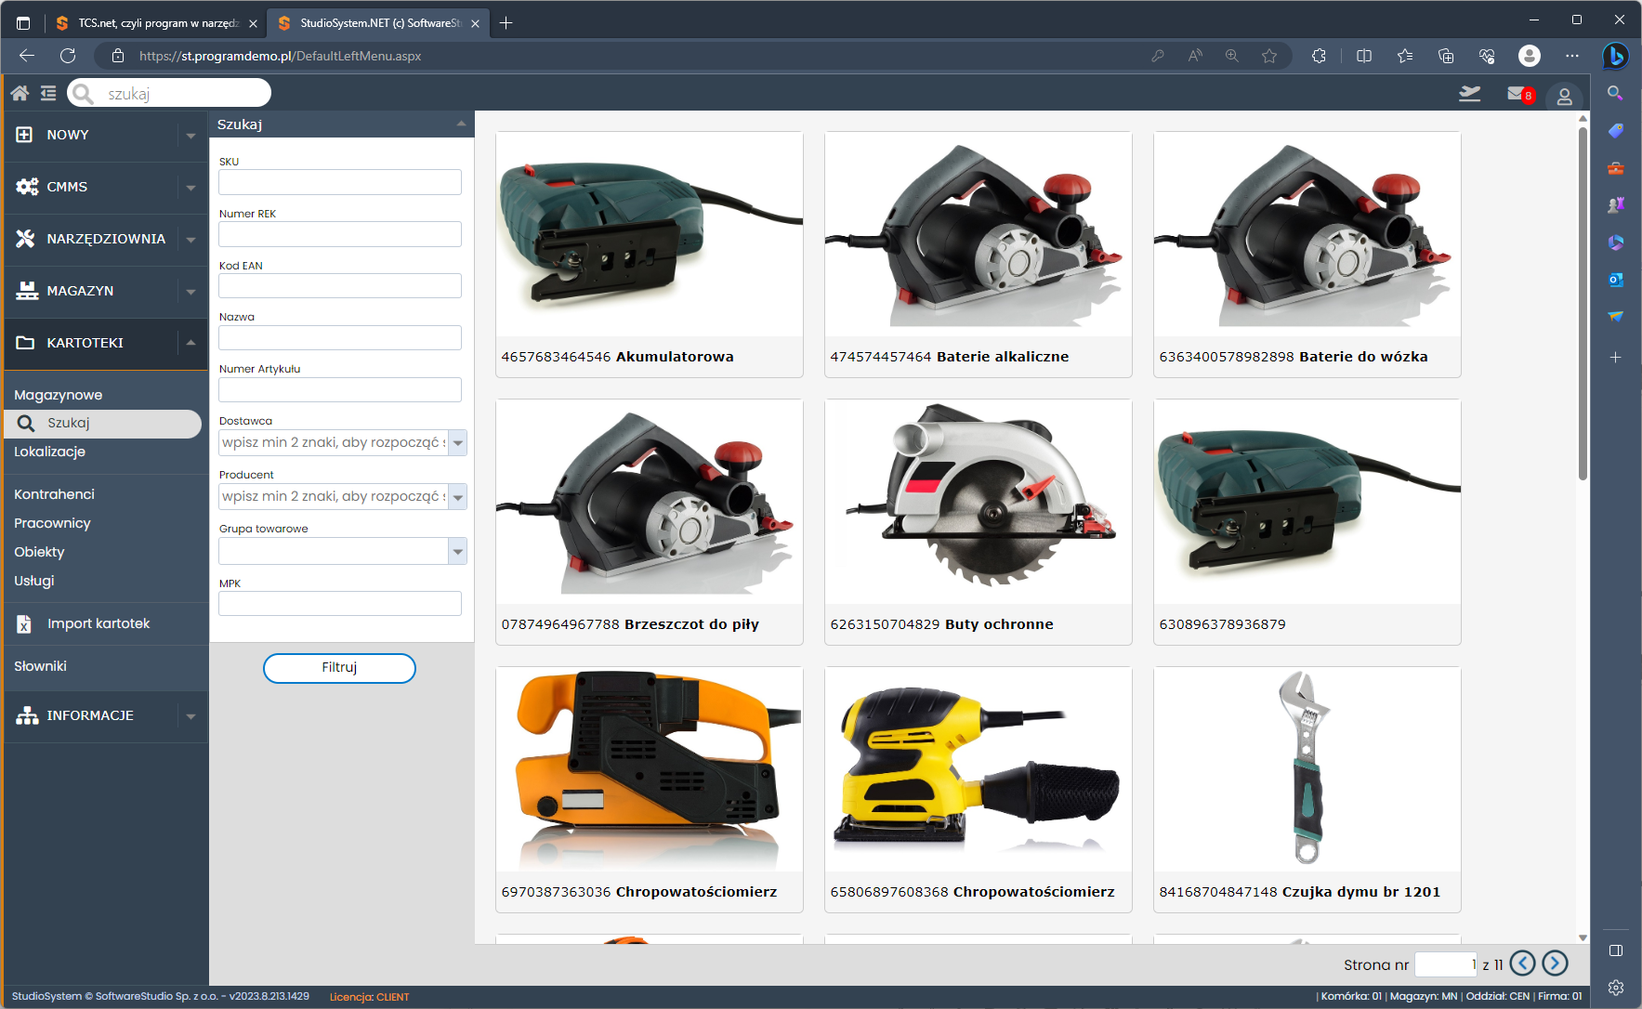Click the home icon in app toolbar

pos(20,93)
